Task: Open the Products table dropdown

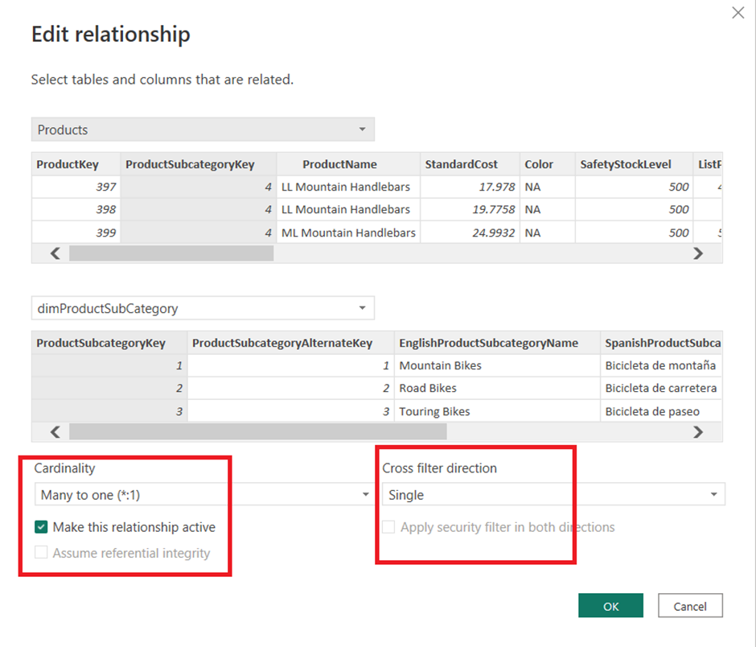Action: [203, 130]
